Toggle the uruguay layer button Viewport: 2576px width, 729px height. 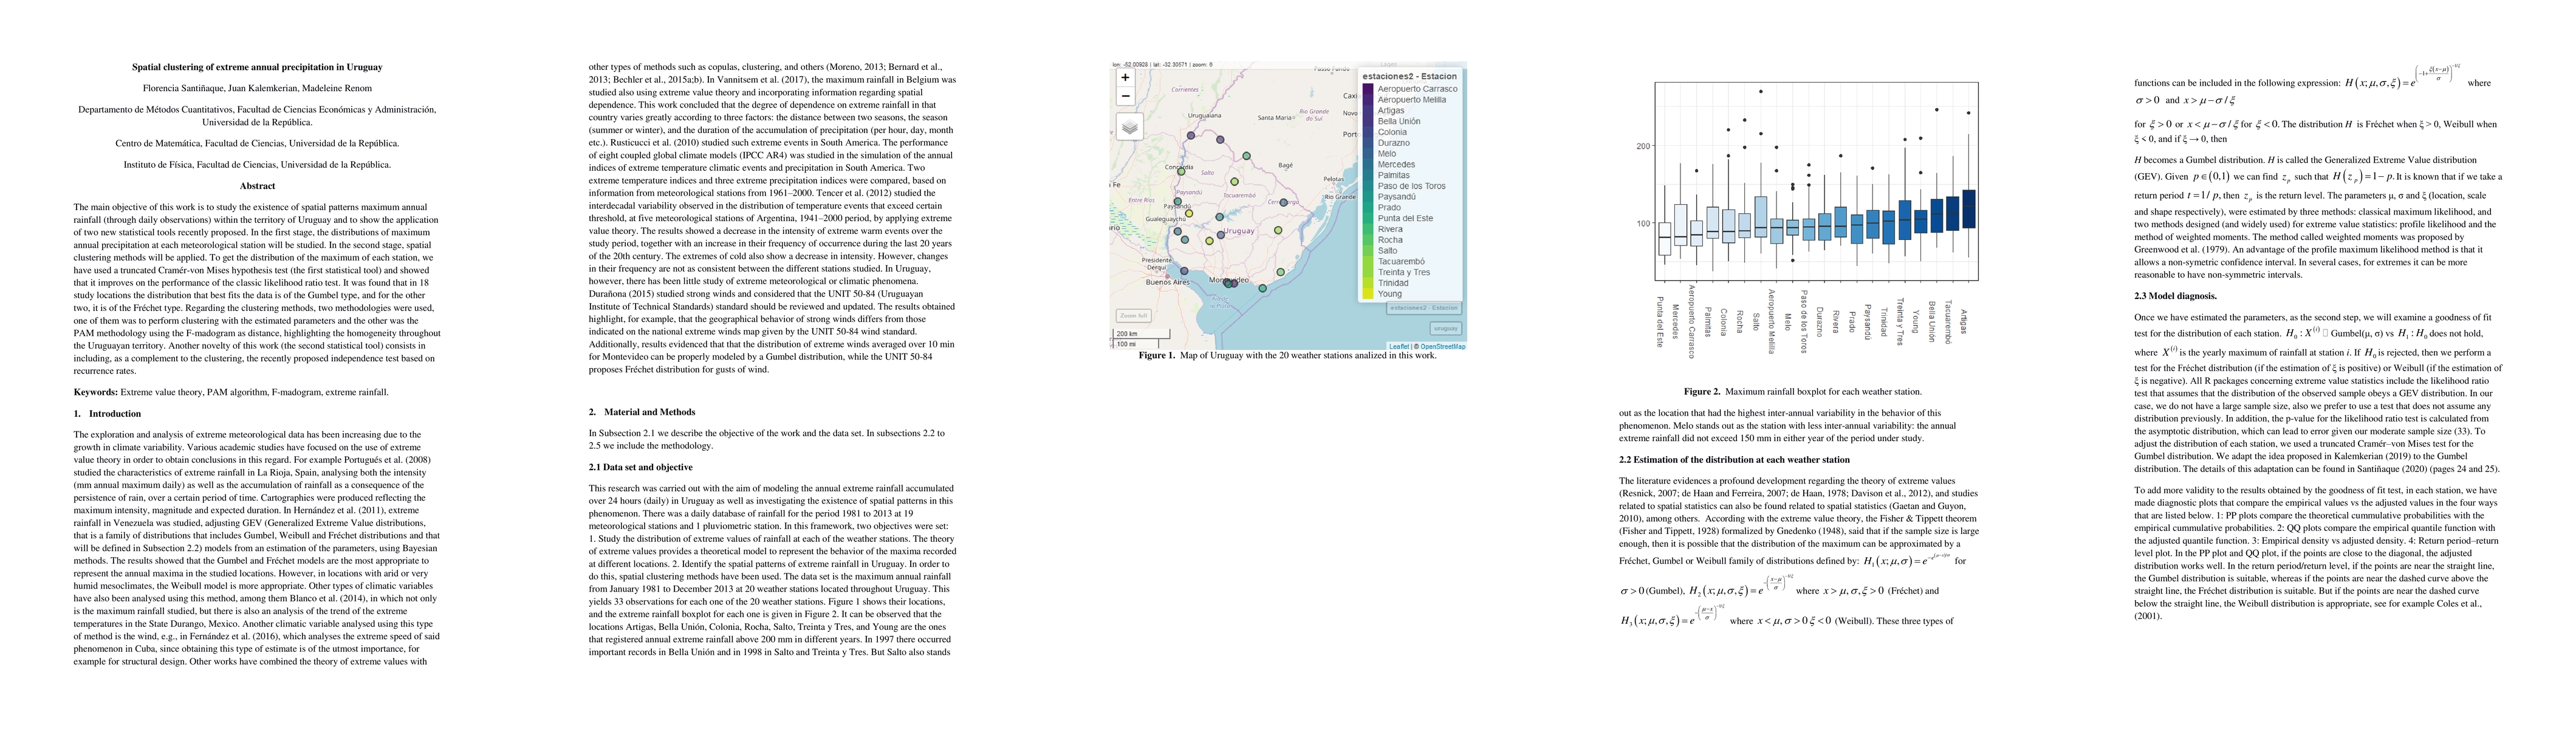[x=1445, y=328]
